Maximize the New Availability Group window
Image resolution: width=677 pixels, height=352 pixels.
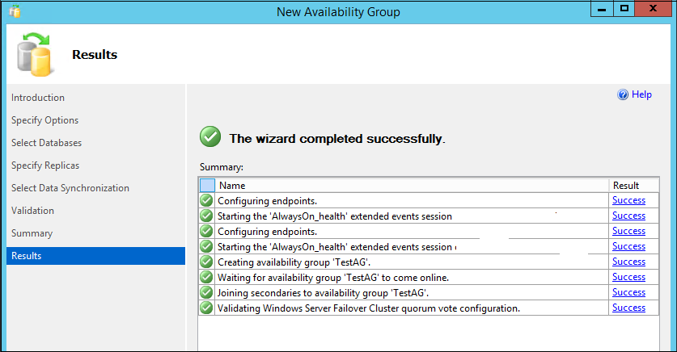[x=624, y=10]
